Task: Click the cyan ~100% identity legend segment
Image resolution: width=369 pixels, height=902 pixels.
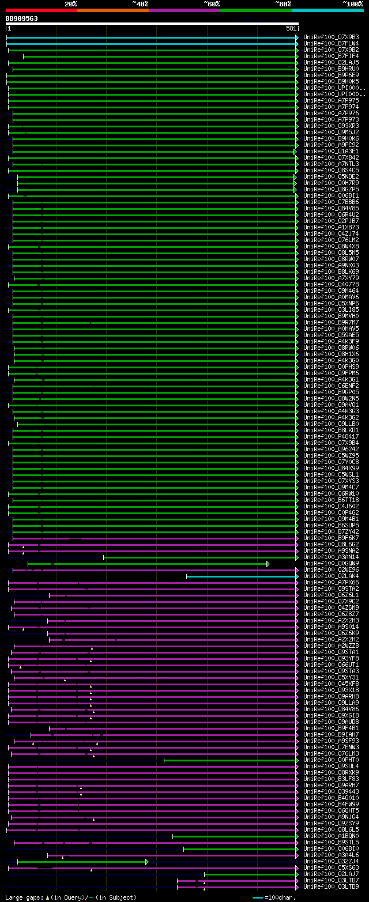Action: [327, 10]
